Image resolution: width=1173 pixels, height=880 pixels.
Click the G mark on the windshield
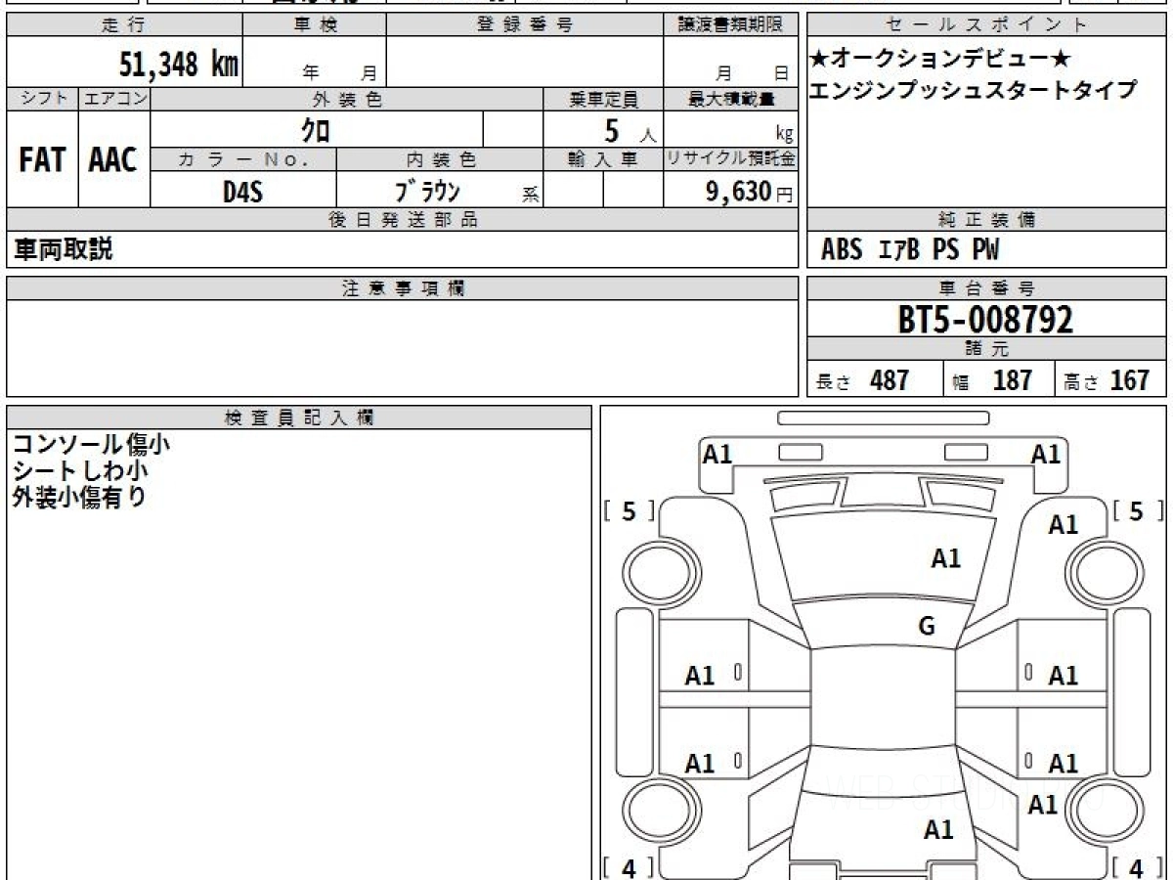(x=927, y=627)
